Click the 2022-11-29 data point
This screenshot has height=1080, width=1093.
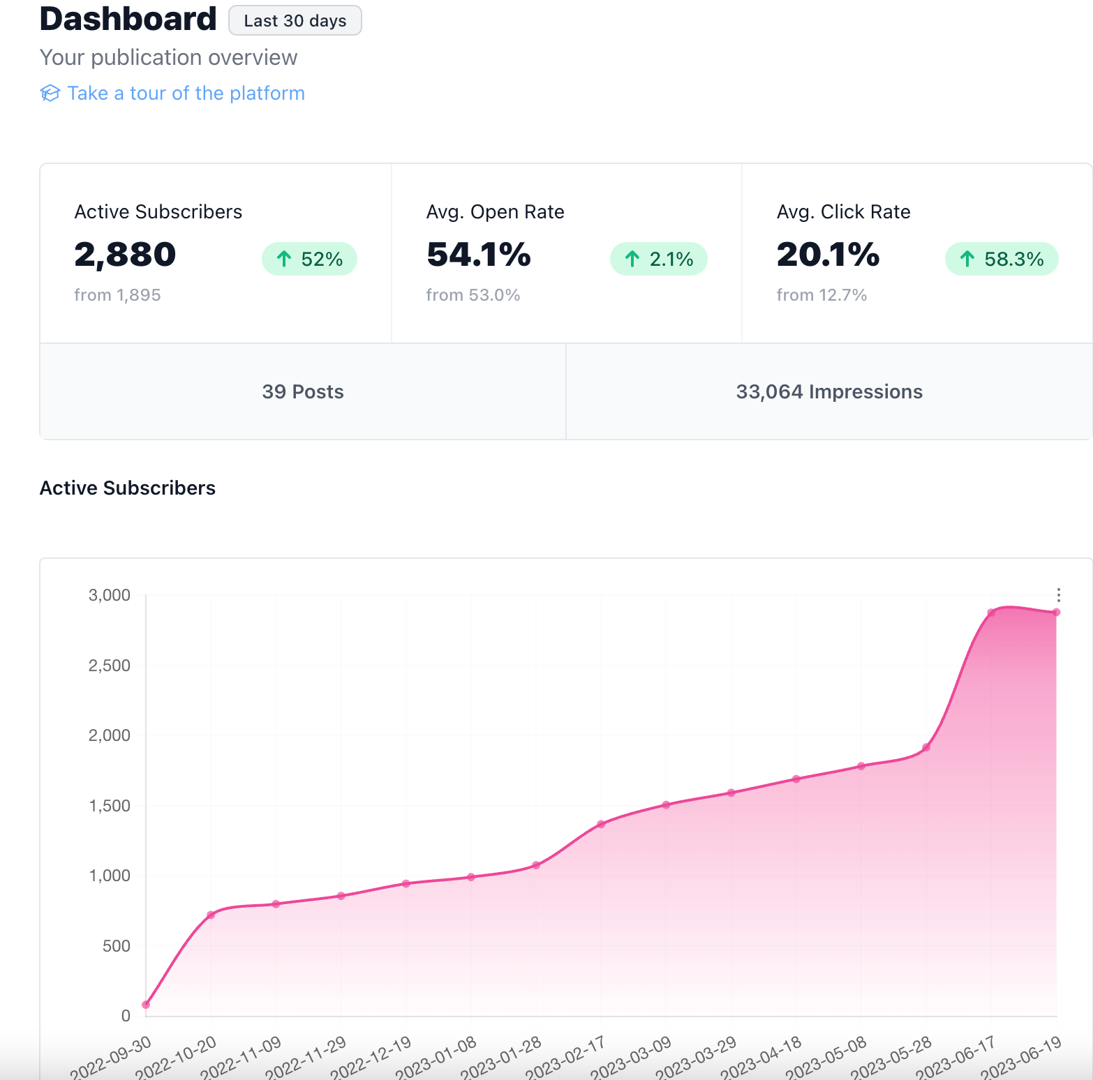pos(341,896)
